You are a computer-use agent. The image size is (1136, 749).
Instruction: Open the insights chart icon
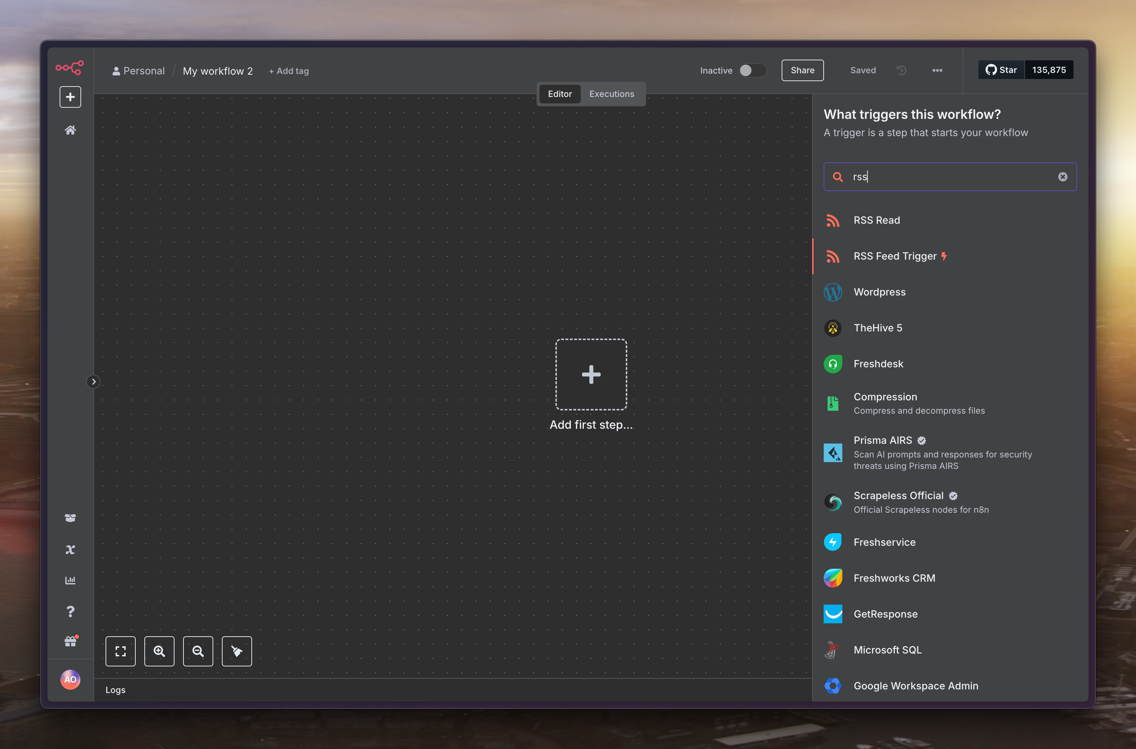(70, 580)
